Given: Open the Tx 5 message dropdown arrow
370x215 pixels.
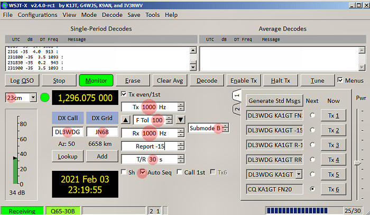Looking at the screenshot, I should pyautogui.click(x=299, y=174).
